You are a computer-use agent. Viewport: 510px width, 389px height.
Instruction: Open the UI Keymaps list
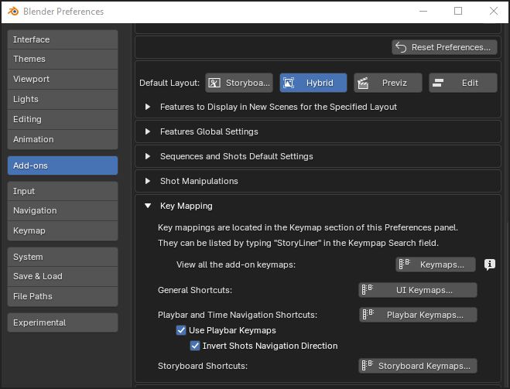(x=418, y=290)
